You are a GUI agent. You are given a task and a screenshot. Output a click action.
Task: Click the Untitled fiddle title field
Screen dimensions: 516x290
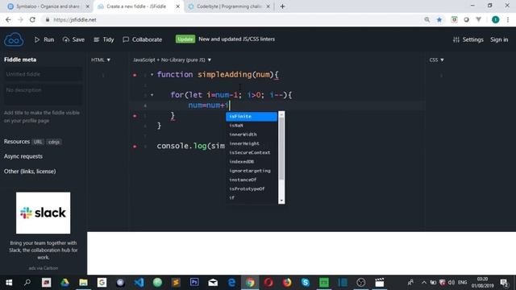[x=43, y=74]
